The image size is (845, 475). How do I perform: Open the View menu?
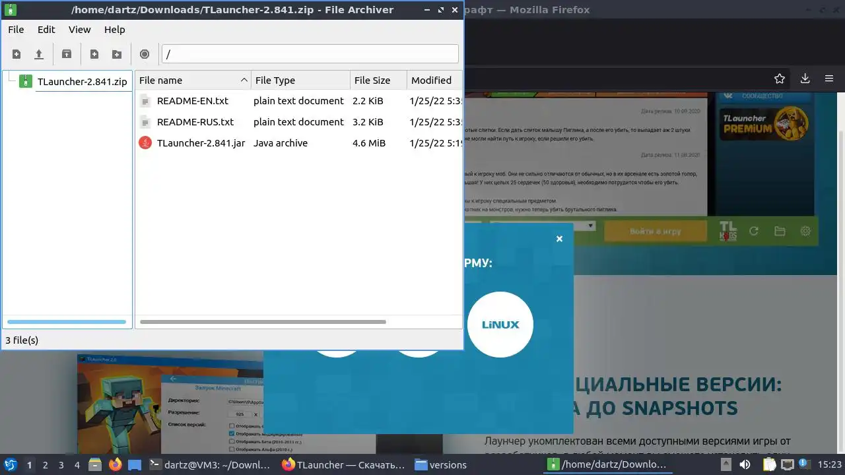click(80, 30)
